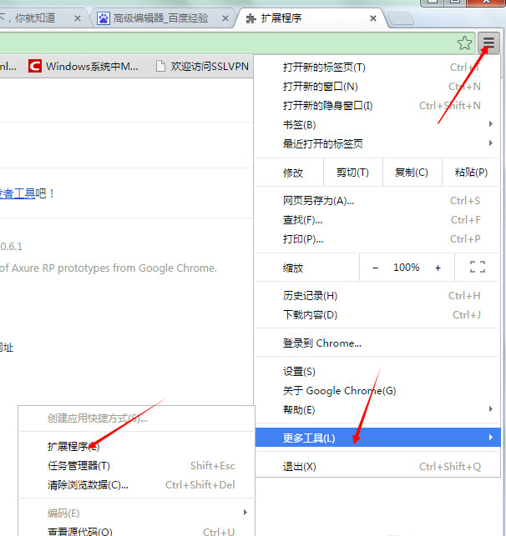Open 历史记录(H) from the menu
This screenshot has width=506, height=536.
pyautogui.click(x=377, y=296)
